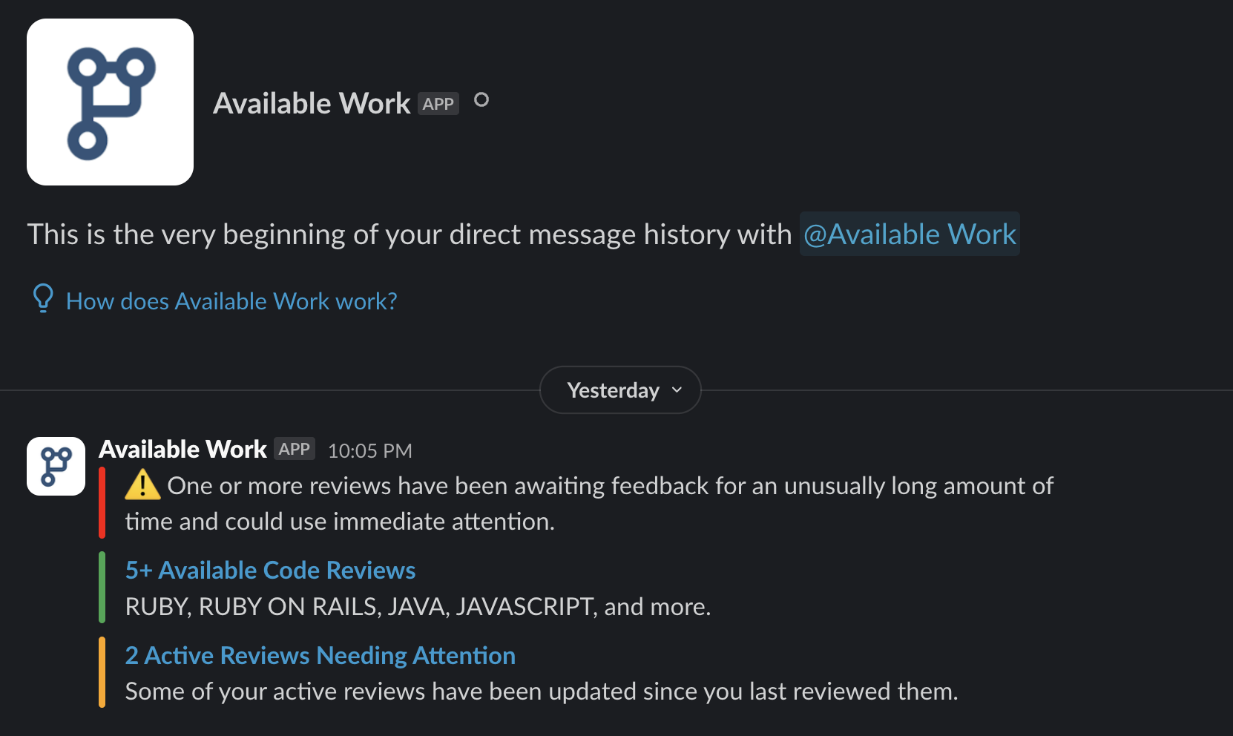
Task: Click the red attachment color bar
Action: coord(102,503)
